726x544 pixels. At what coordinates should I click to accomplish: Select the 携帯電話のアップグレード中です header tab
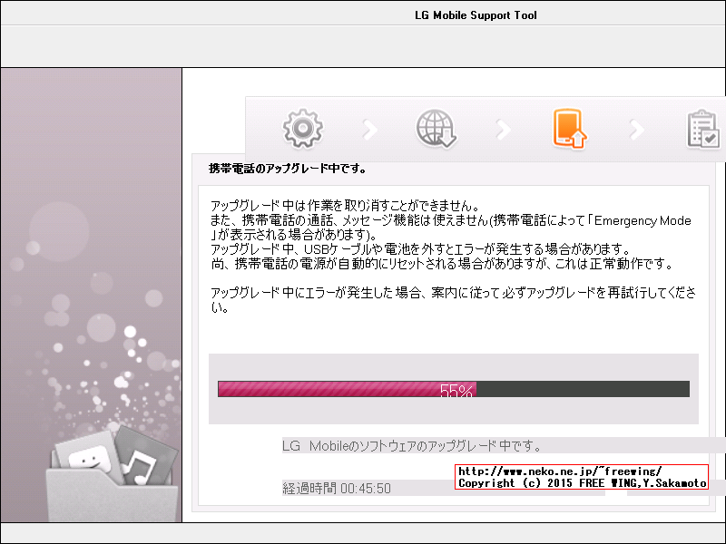(281, 169)
